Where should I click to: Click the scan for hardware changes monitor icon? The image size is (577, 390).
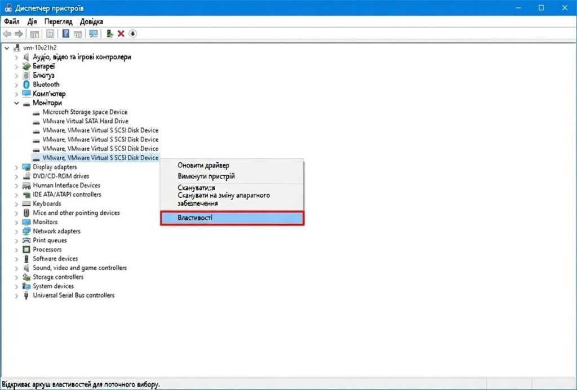coord(94,34)
